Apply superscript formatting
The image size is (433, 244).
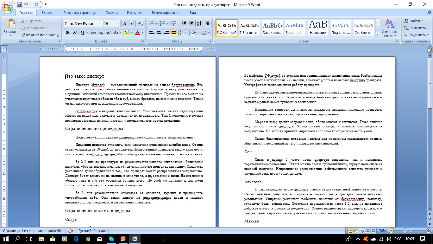tap(109, 33)
